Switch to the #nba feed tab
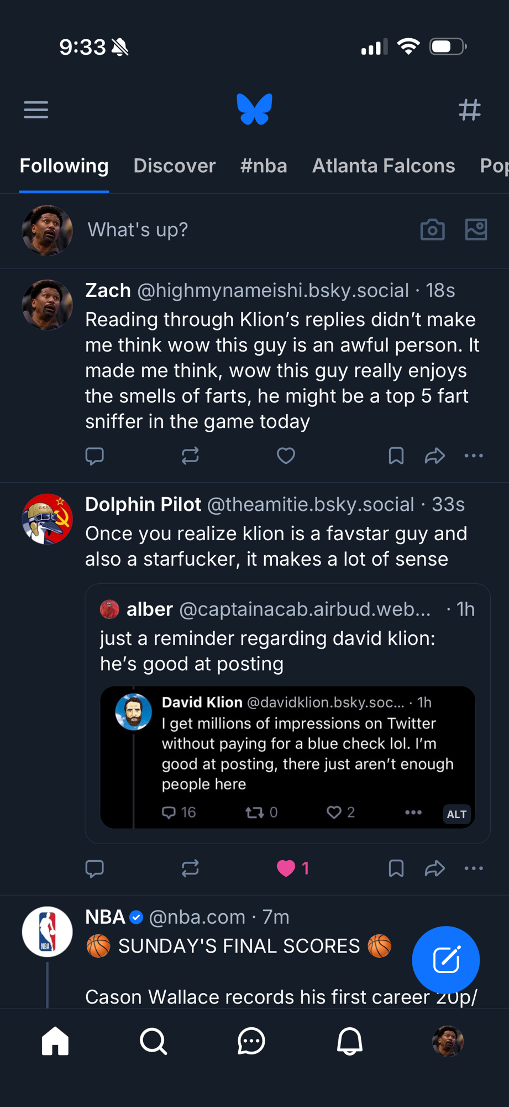The width and height of the screenshot is (509, 1107). [264, 166]
